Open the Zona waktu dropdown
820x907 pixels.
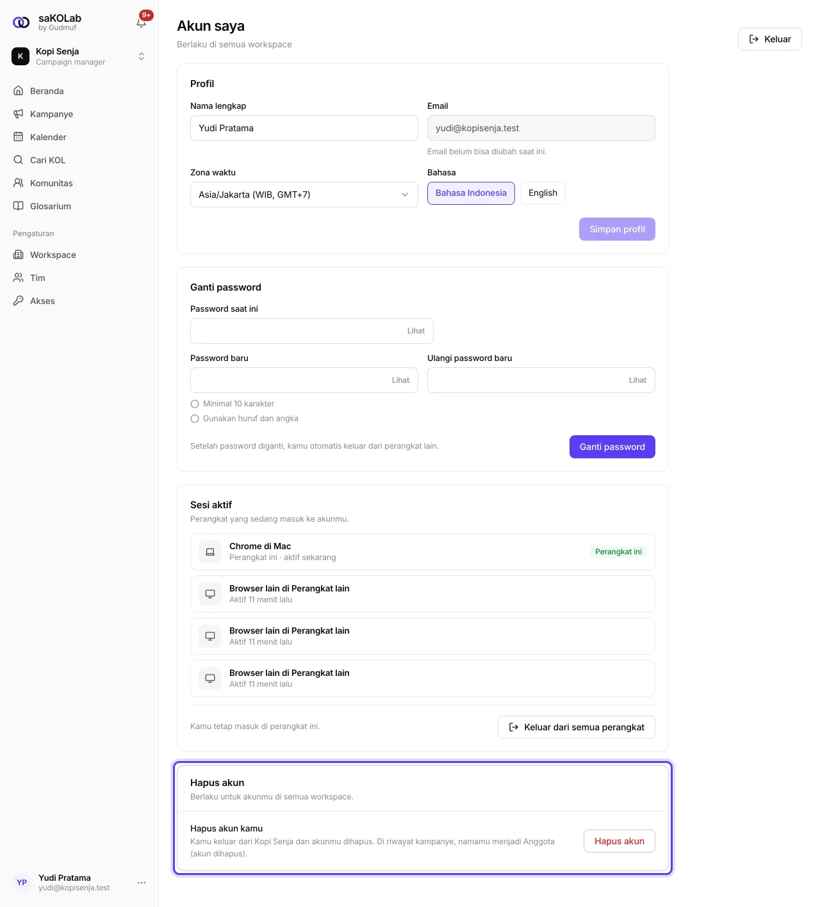pos(304,195)
